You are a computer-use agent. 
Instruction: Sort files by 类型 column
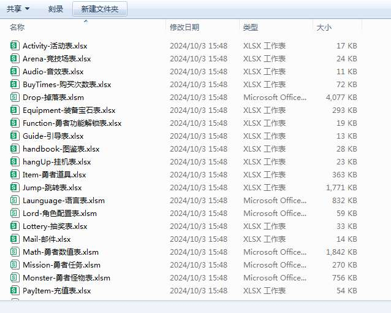(250, 27)
